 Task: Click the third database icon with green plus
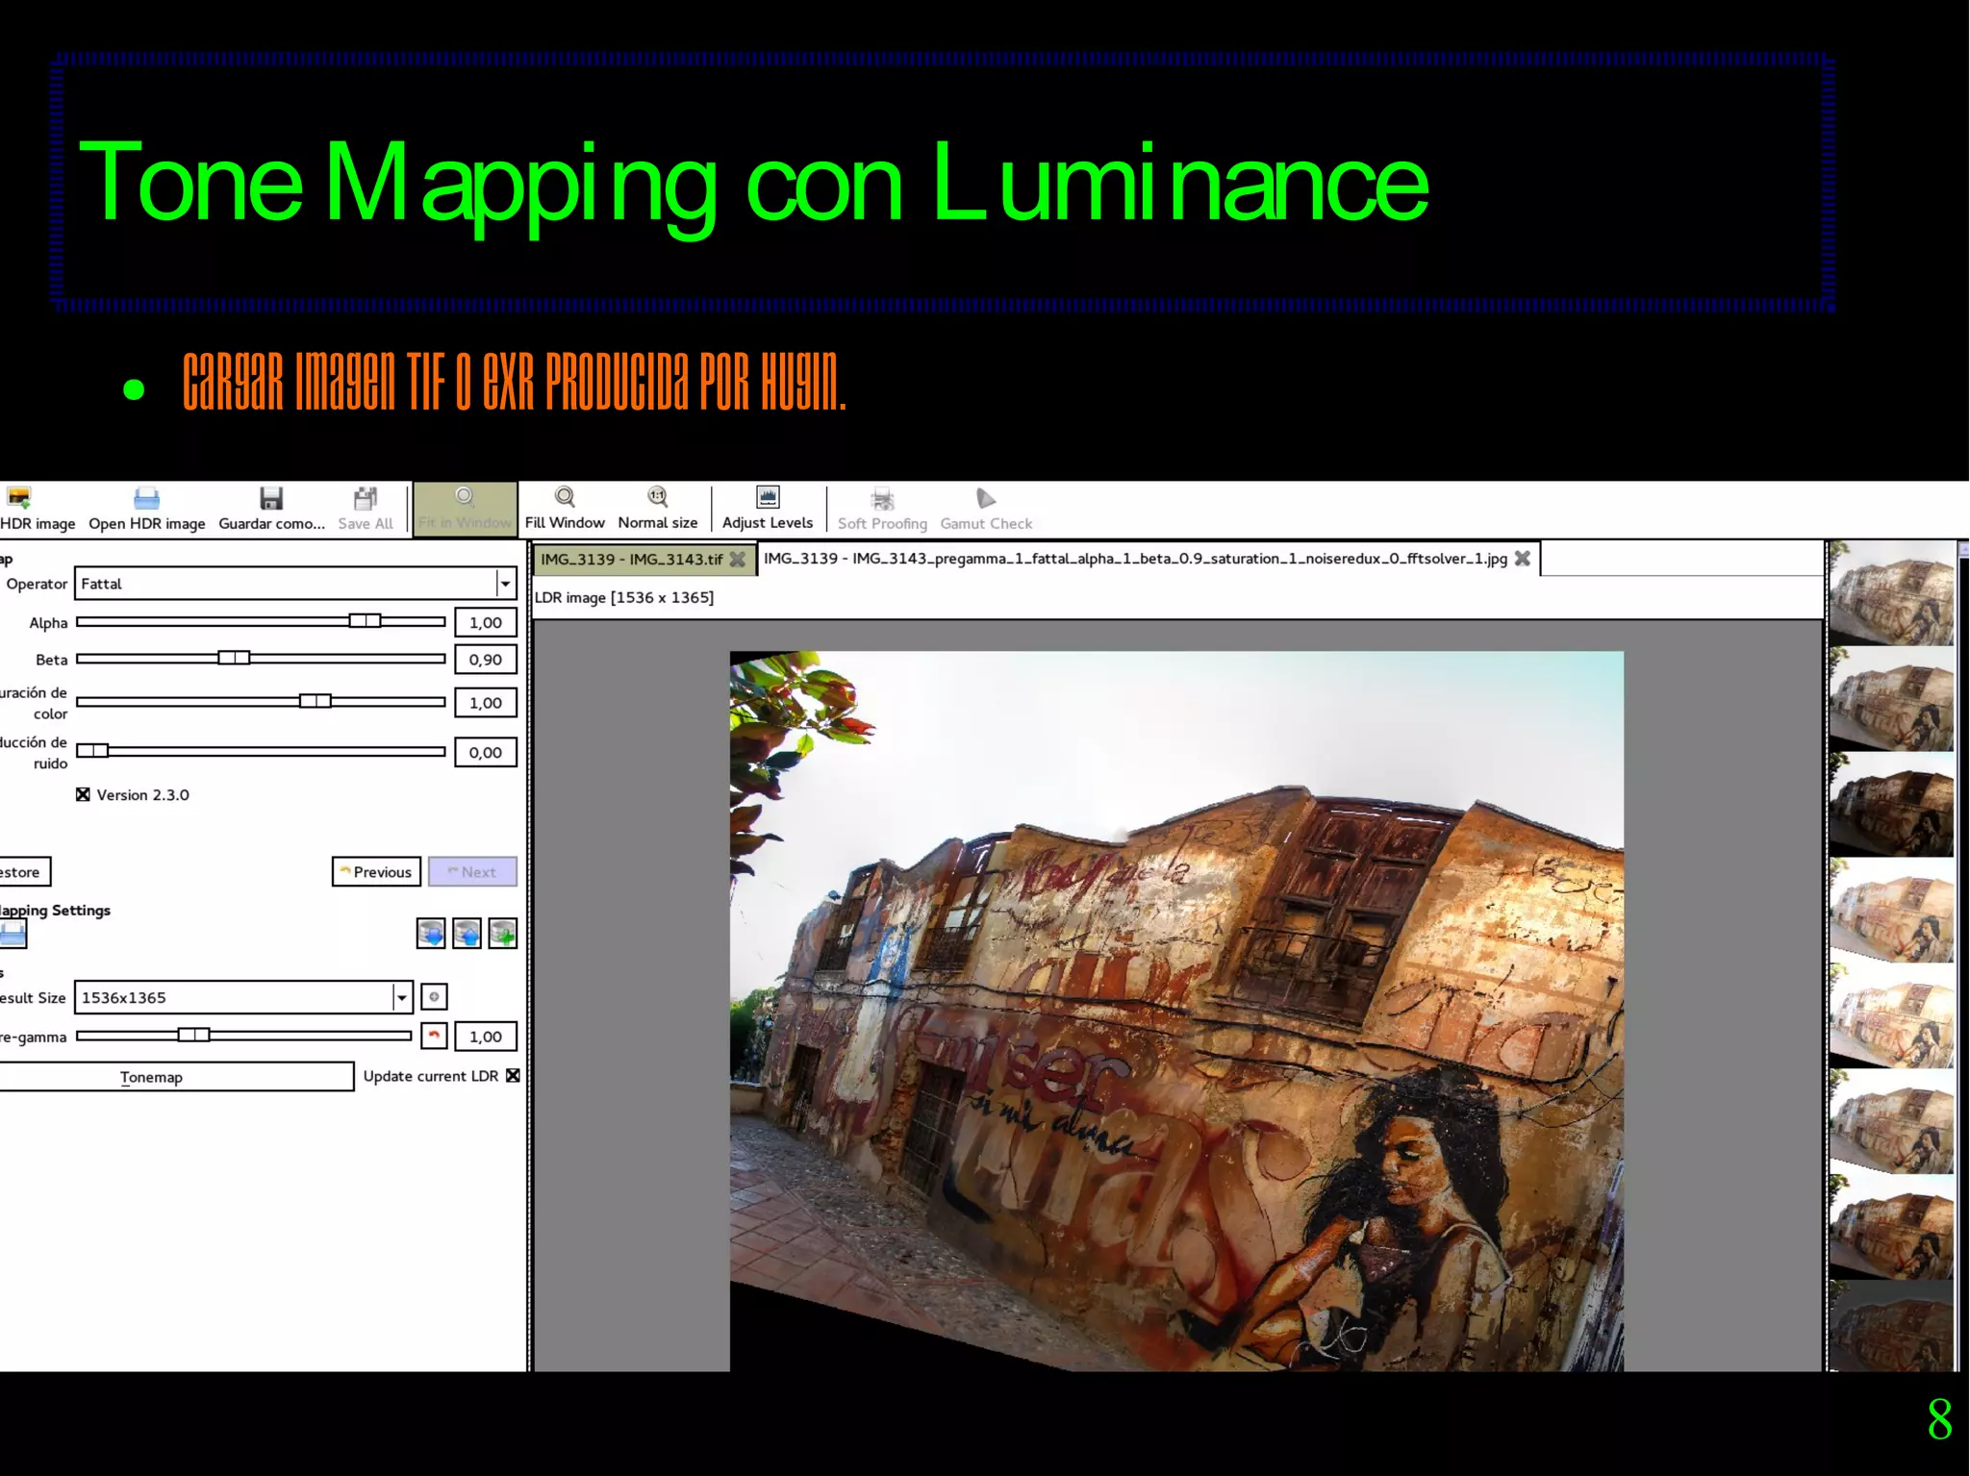(x=502, y=933)
